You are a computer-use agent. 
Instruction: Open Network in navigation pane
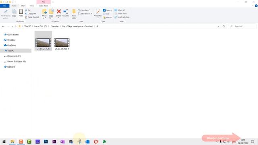pyautogui.click(x=10, y=67)
